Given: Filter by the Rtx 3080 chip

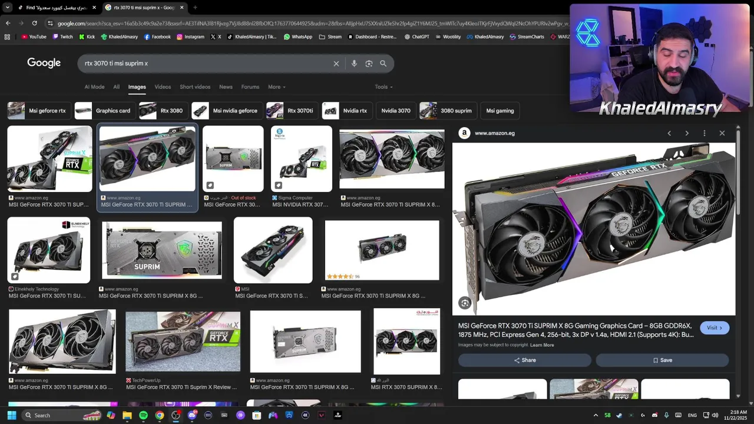Looking at the screenshot, I should tap(163, 111).
